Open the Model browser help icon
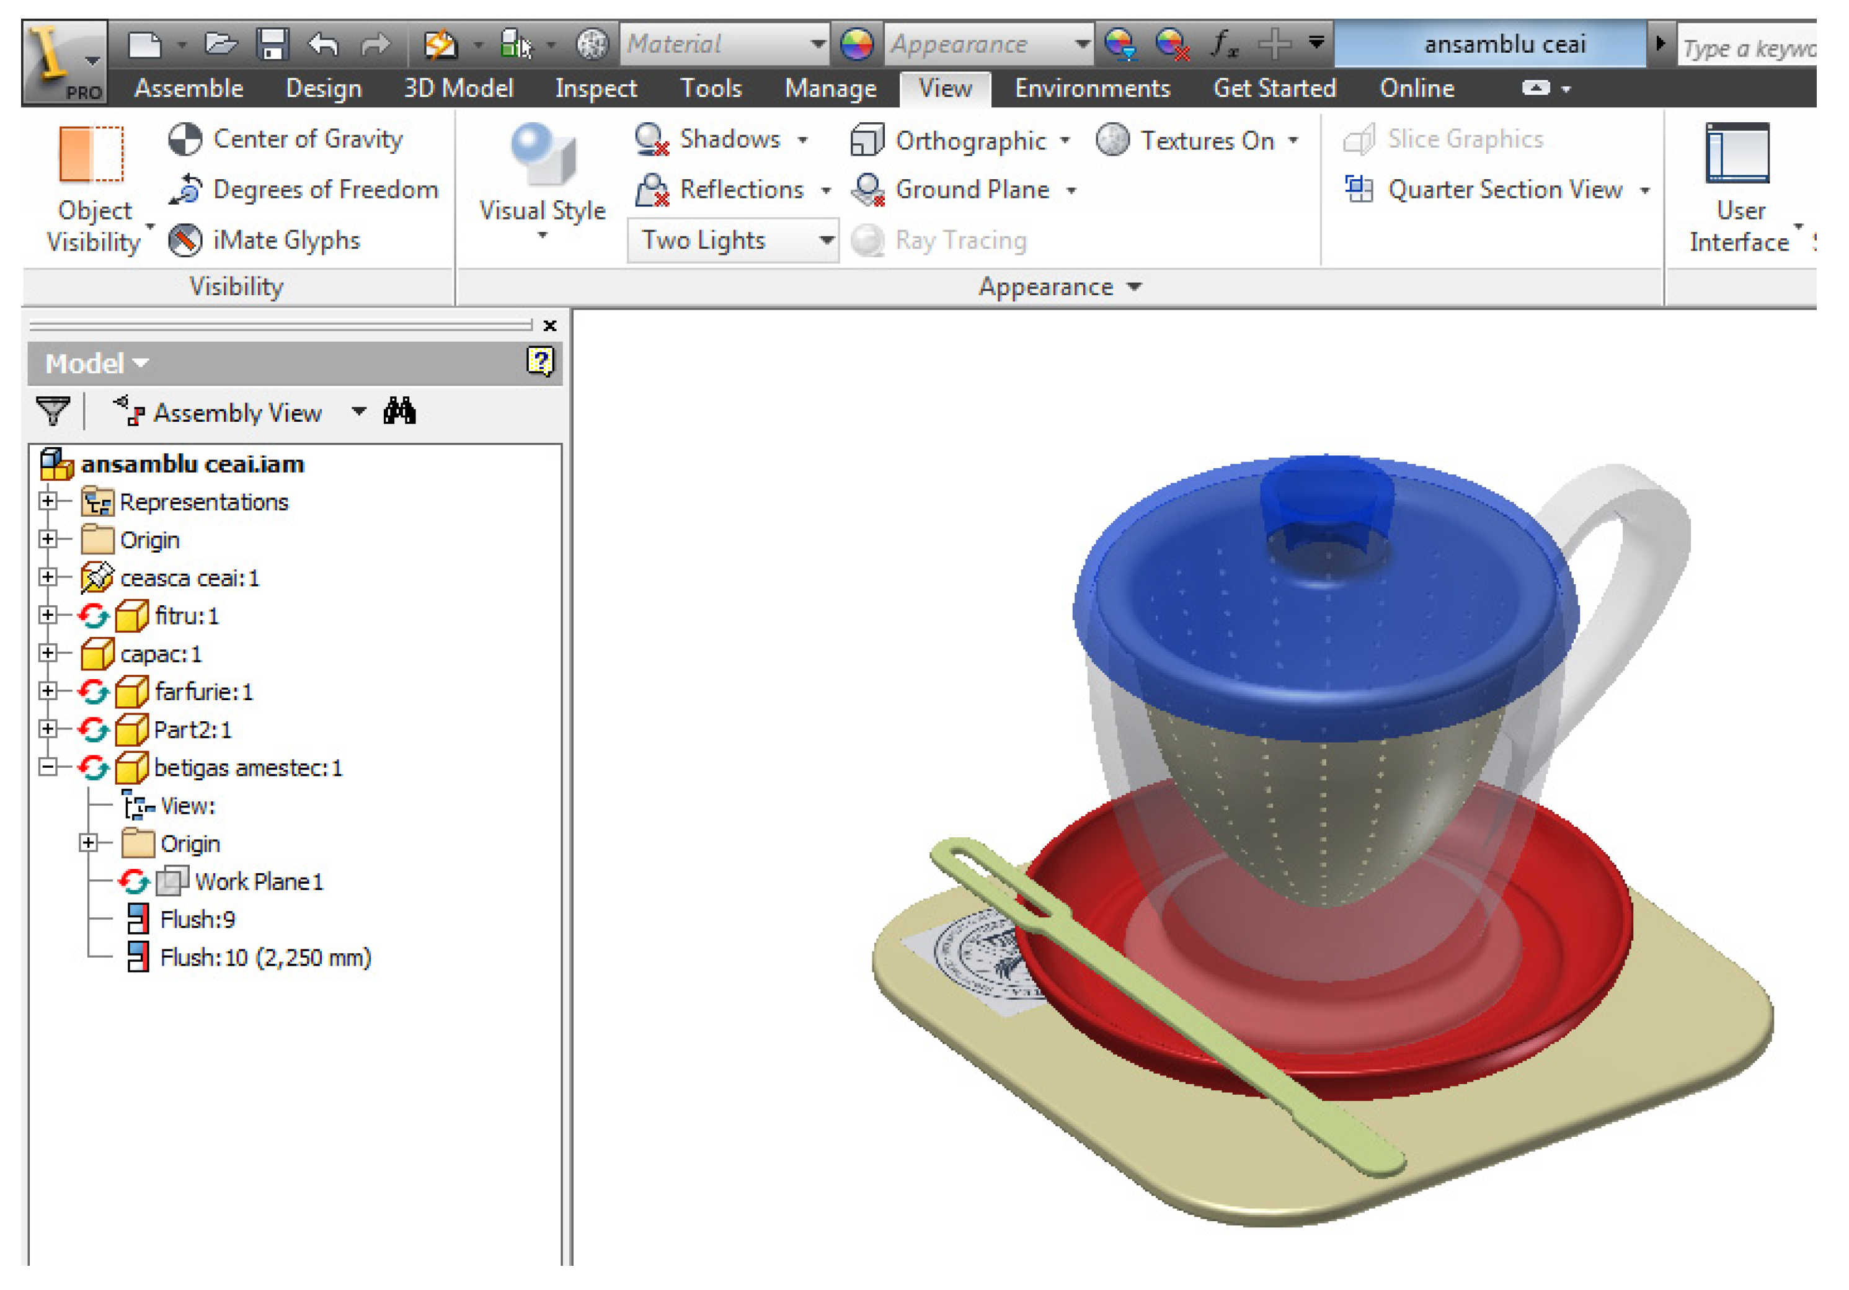The image size is (1849, 1290). (540, 362)
